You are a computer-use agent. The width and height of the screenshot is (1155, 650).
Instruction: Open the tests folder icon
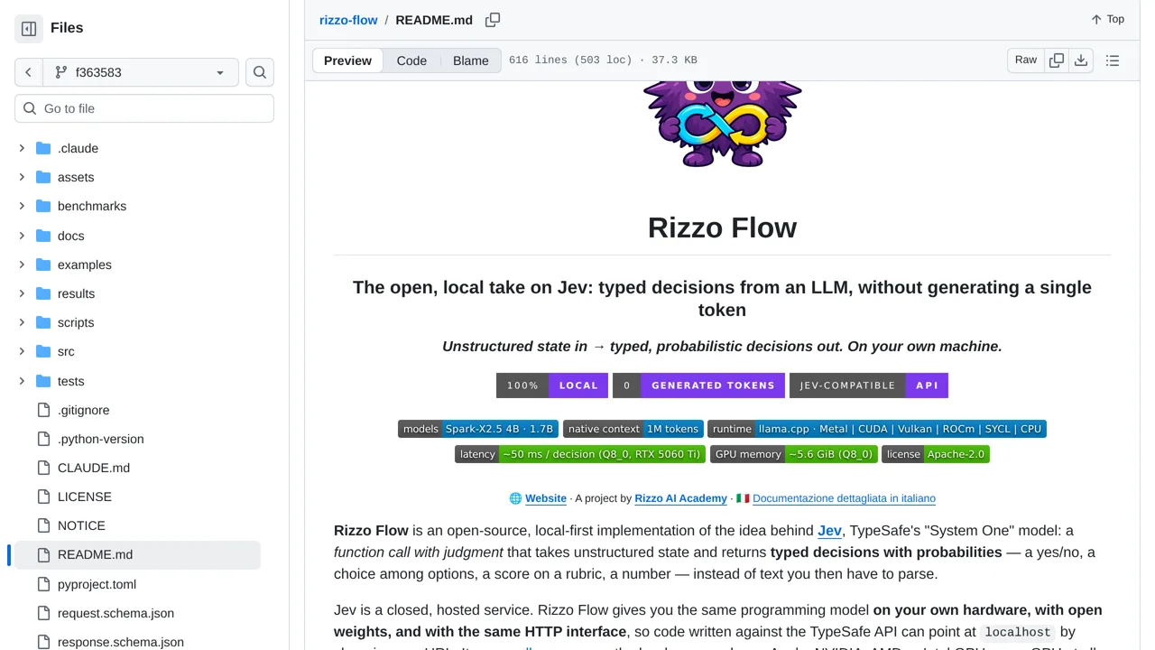tap(43, 381)
